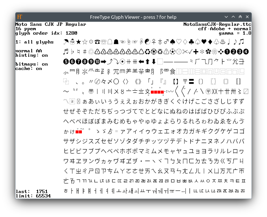Select the solid black heart glyph
The width and height of the screenshot is (267, 217).
coord(204,42)
